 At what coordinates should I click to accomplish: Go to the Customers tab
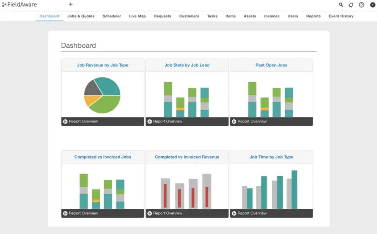189,16
